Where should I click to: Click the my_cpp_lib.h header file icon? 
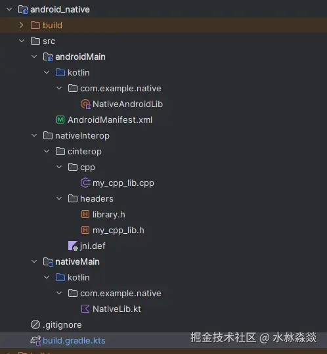(x=85, y=230)
